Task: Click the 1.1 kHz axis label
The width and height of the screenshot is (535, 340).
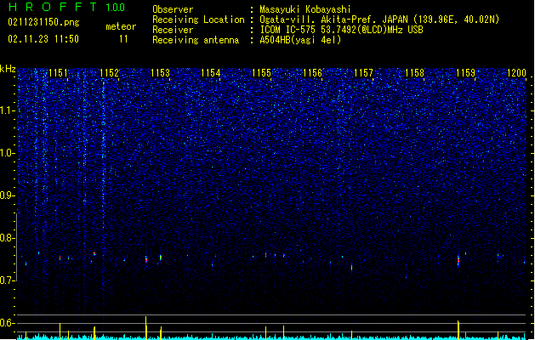Action: [x=8, y=110]
